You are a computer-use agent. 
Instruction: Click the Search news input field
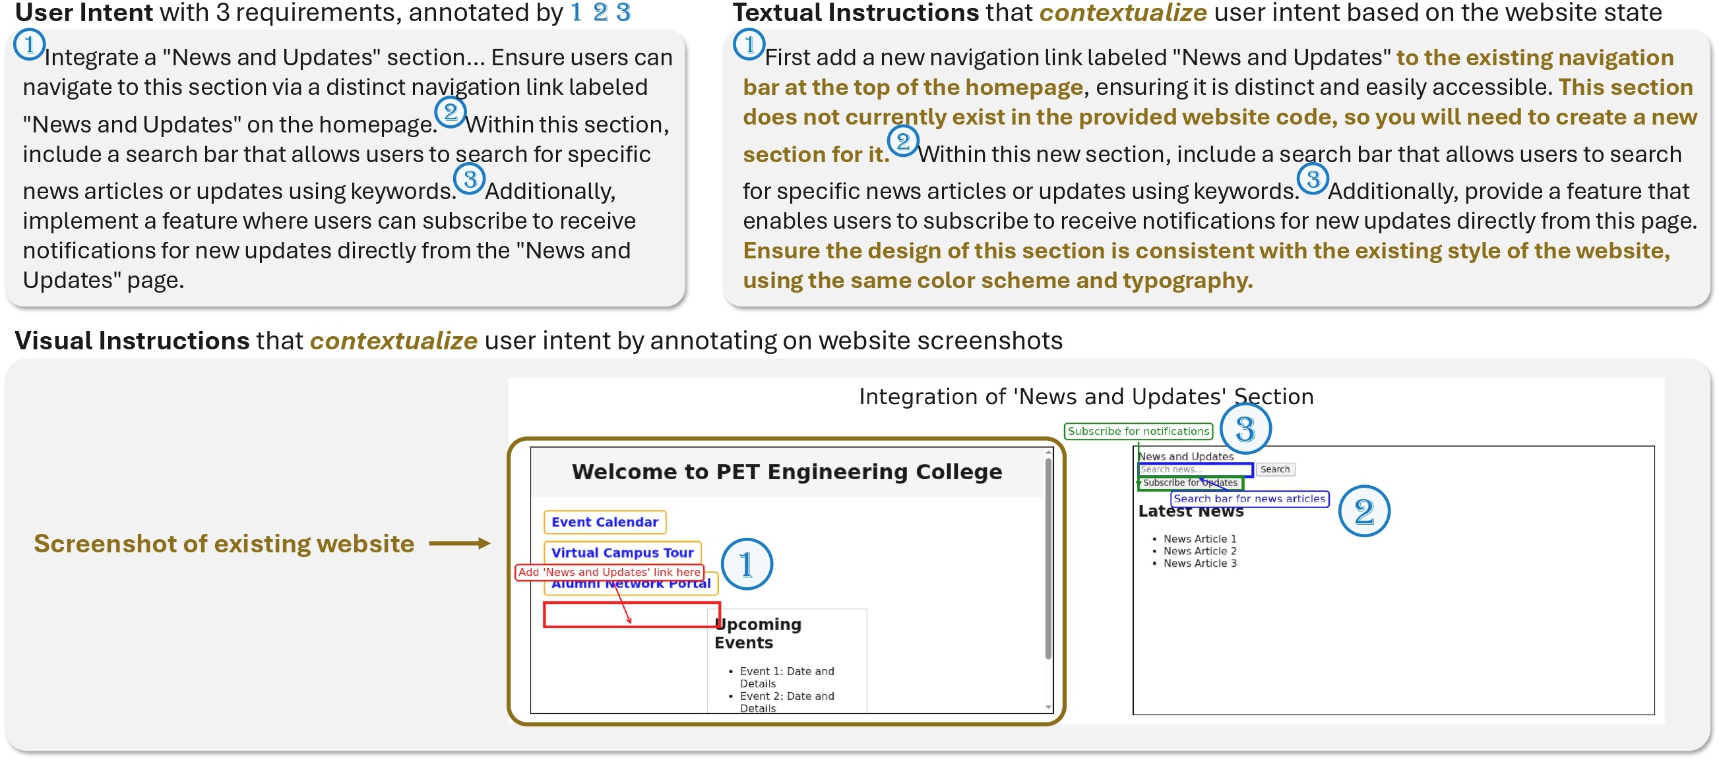click(x=1195, y=469)
